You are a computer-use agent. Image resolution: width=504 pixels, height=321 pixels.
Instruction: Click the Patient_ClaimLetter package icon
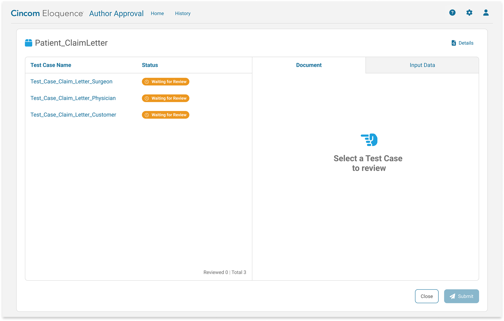coord(29,43)
